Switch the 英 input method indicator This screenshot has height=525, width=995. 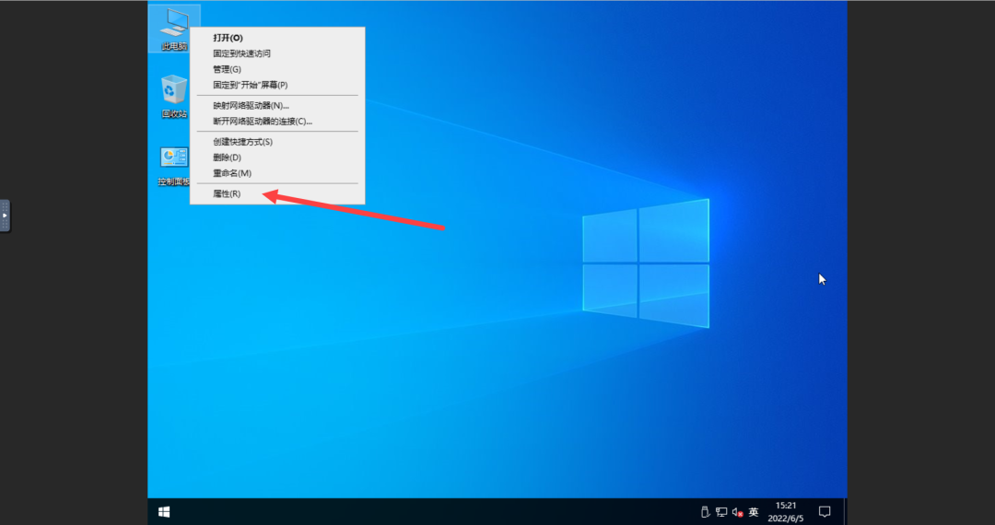pos(754,512)
